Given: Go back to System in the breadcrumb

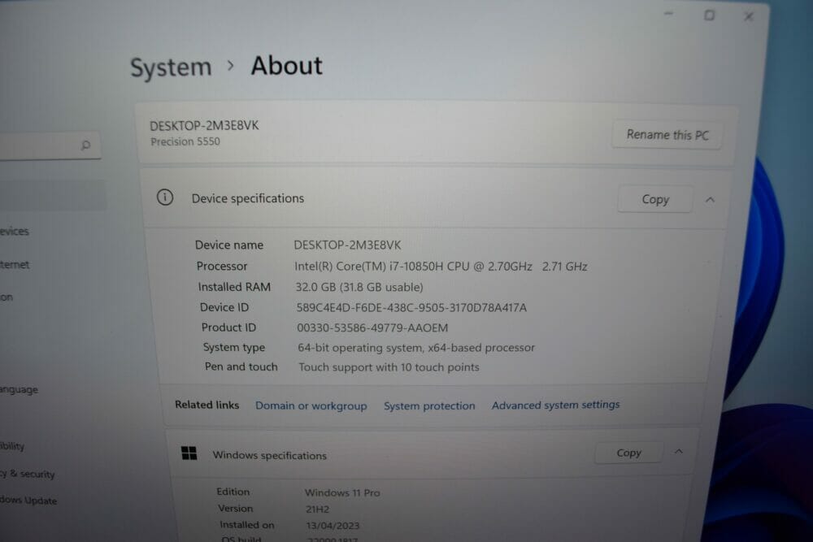Looking at the screenshot, I should [x=171, y=68].
